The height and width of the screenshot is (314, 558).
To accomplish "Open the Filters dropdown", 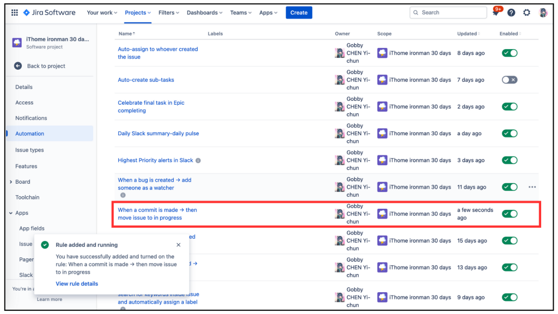I will pos(169,13).
